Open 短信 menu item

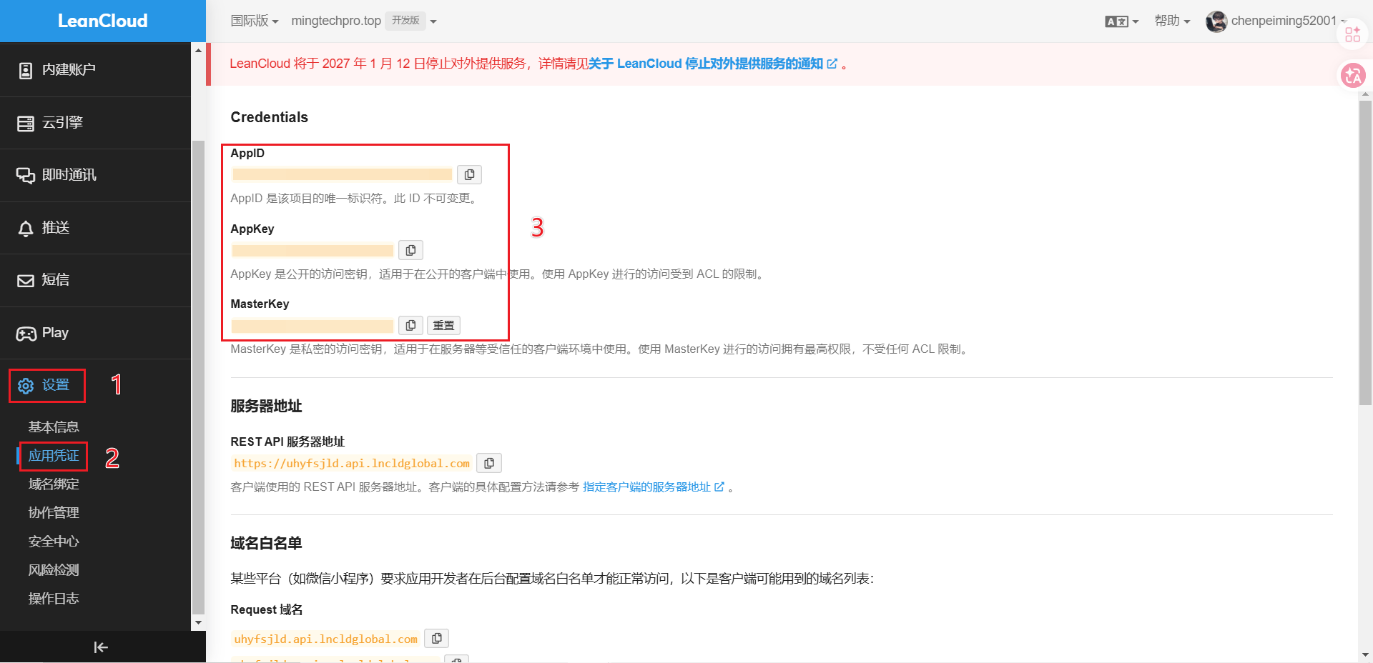click(x=96, y=280)
